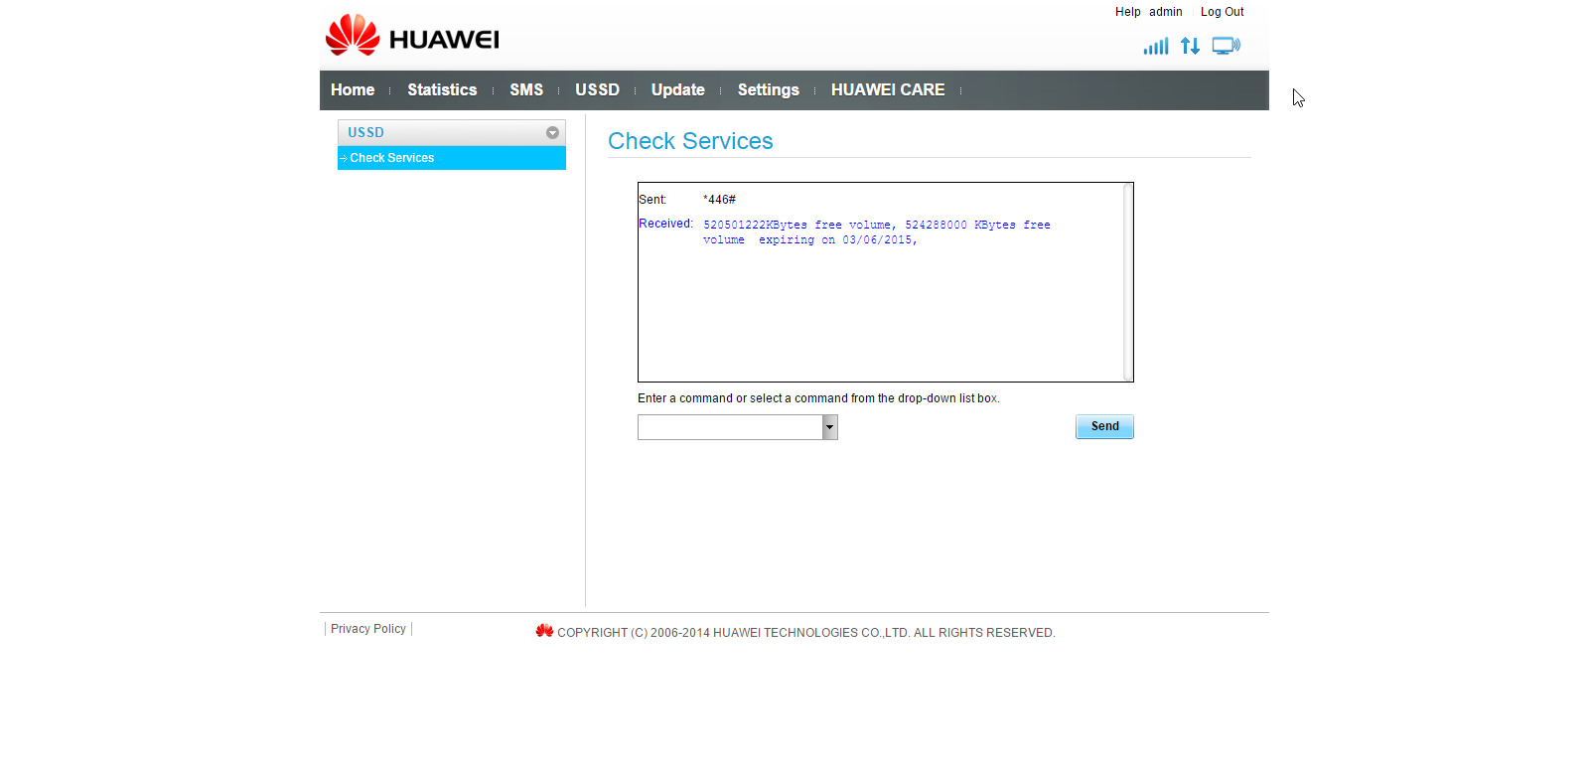Open the Home tab
The height and width of the screenshot is (770, 1589).
[x=353, y=90]
